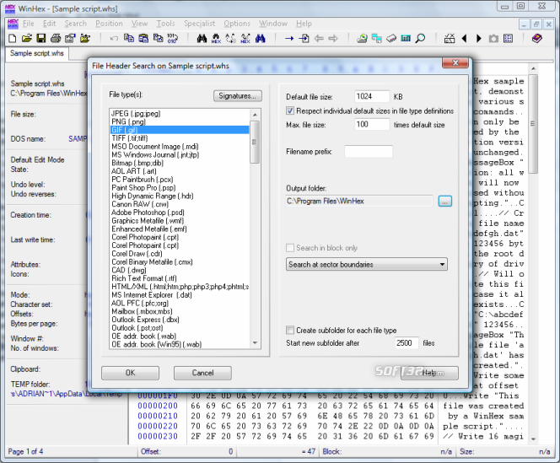Click the Max. file size input field
The height and width of the screenshot is (463, 560).
(372, 124)
